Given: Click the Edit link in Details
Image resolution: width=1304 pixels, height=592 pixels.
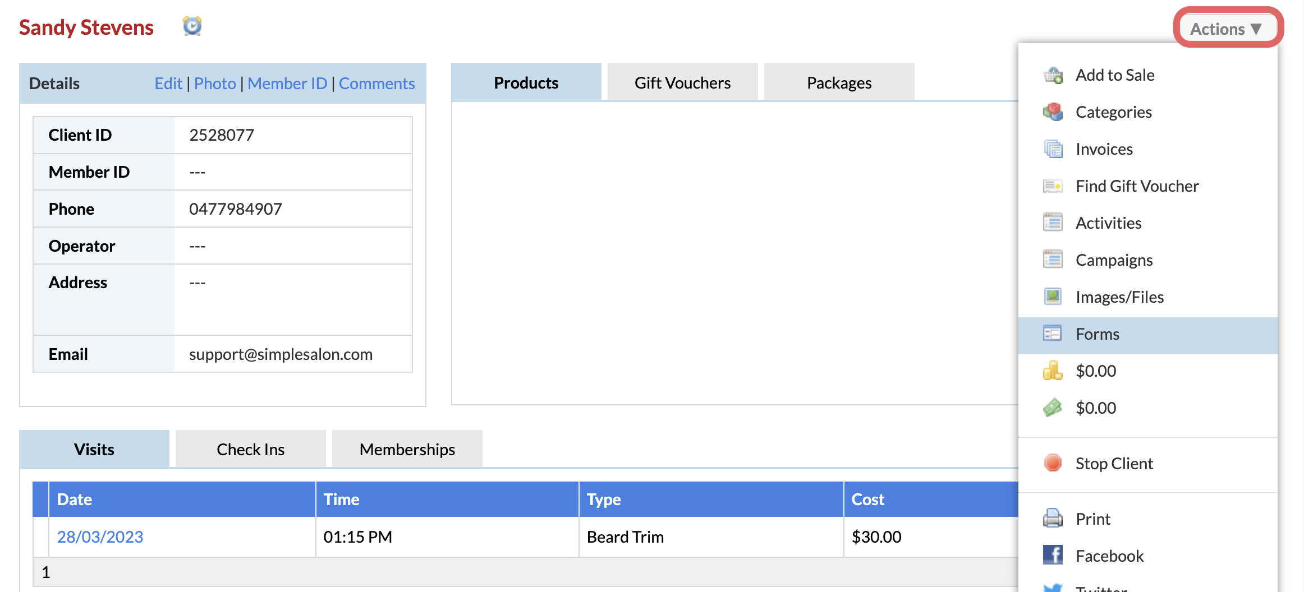Looking at the screenshot, I should [x=168, y=84].
